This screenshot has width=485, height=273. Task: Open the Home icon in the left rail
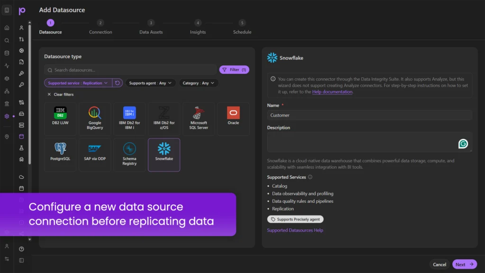7,28
